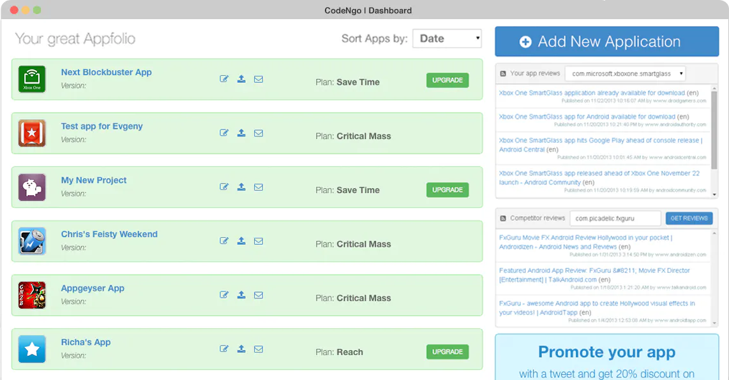Open the Sort Apps by Date dropdown
Screen dimensions: 729x380
click(x=447, y=38)
